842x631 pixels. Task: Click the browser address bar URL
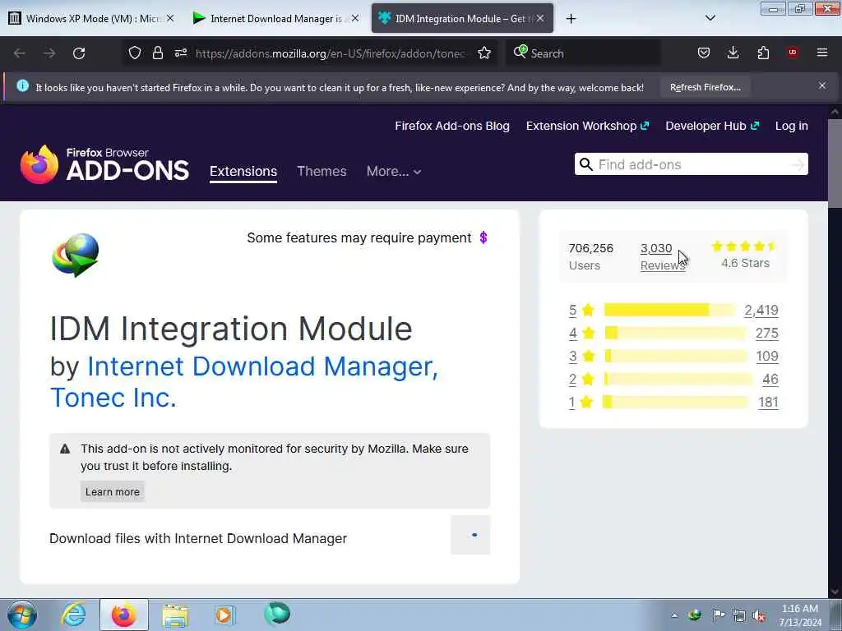pyautogui.click(x=331, y=53)
